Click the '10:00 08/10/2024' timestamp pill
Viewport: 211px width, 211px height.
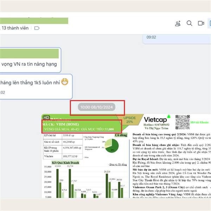pyautogui.click(x=96, y=107)
